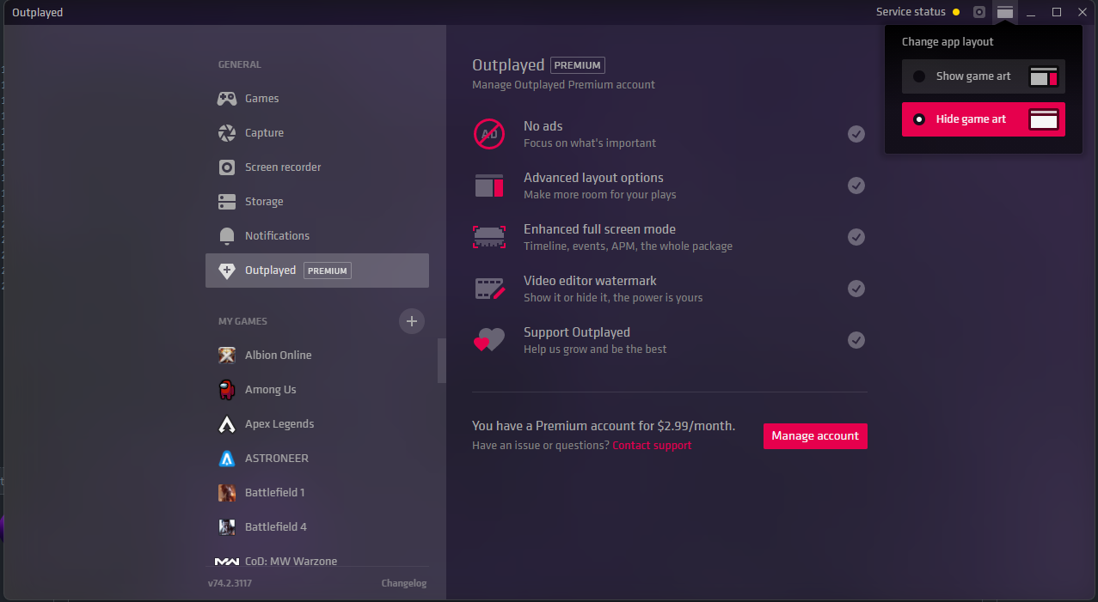Click the Advanced layout options checkmark

[856, 185]
